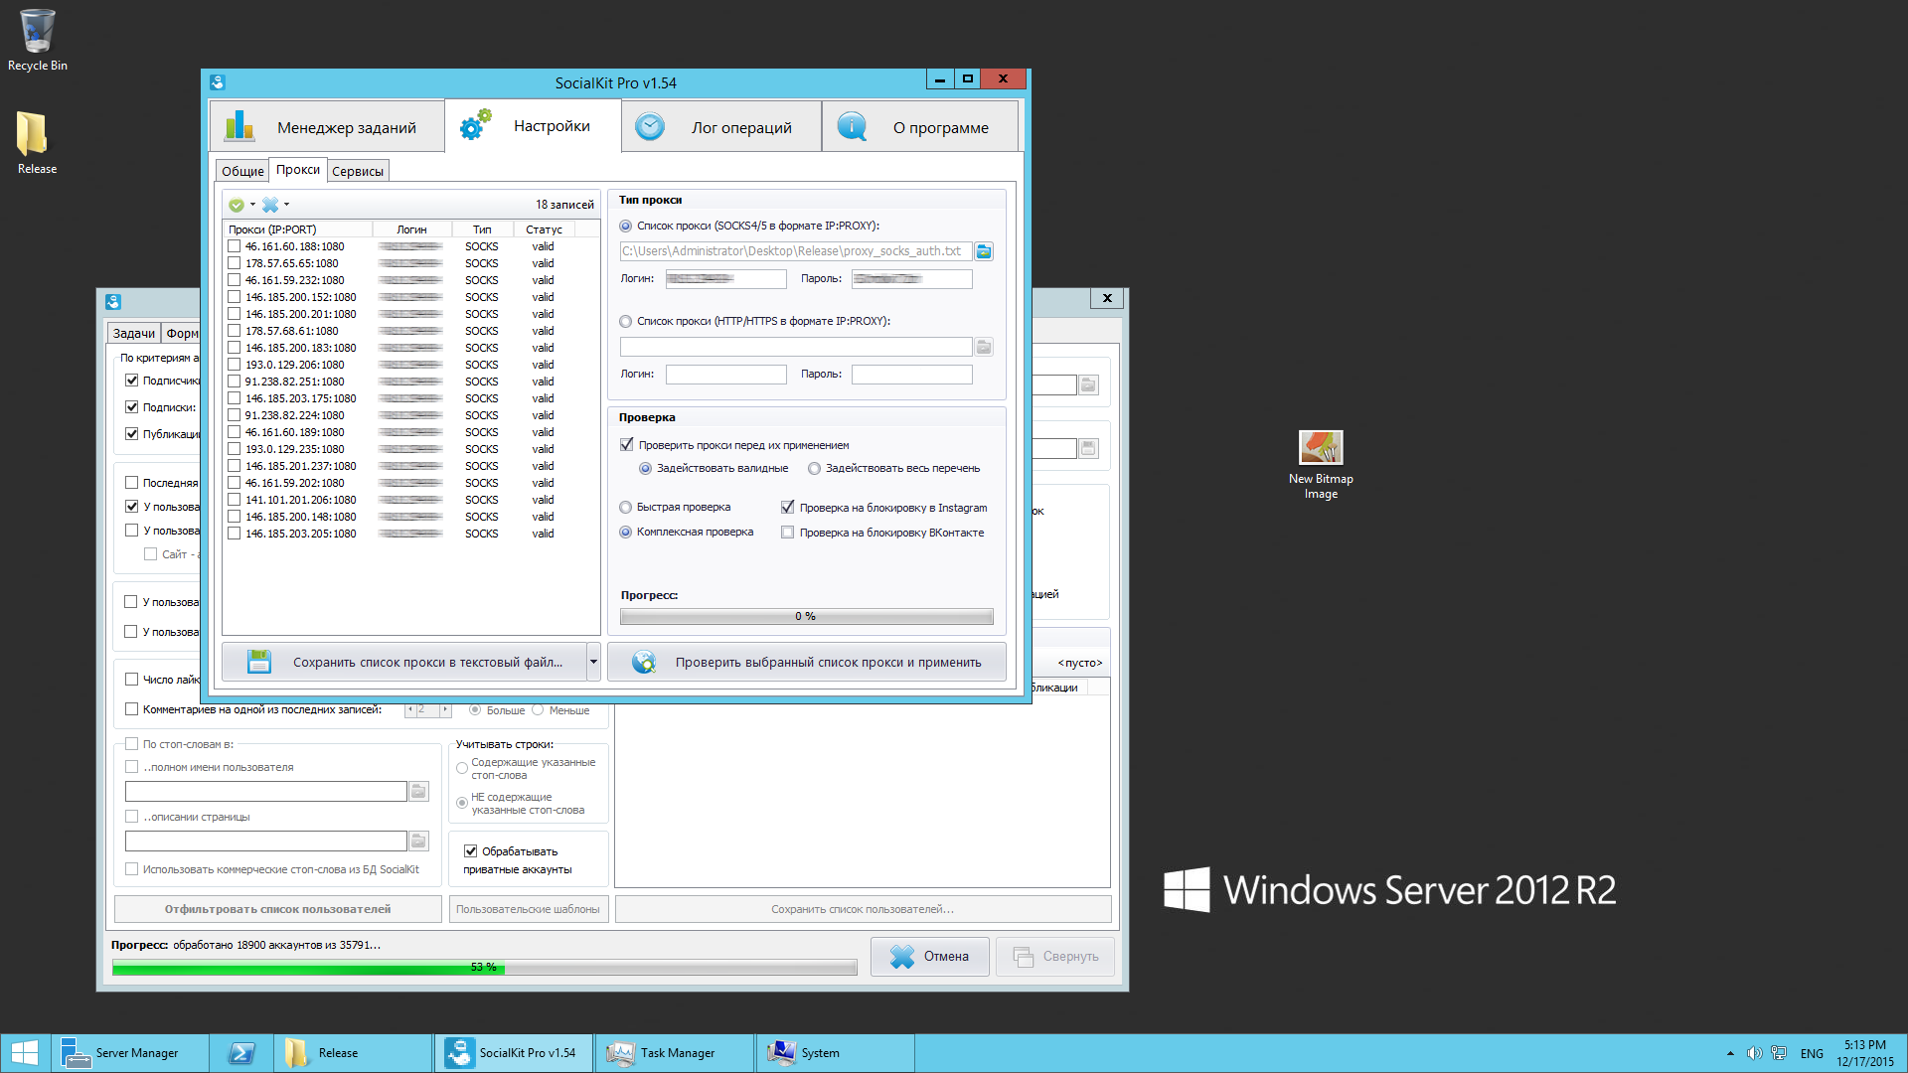
Task: Click 'Прокси (IP:PORT)' column header
Action: 298,230
